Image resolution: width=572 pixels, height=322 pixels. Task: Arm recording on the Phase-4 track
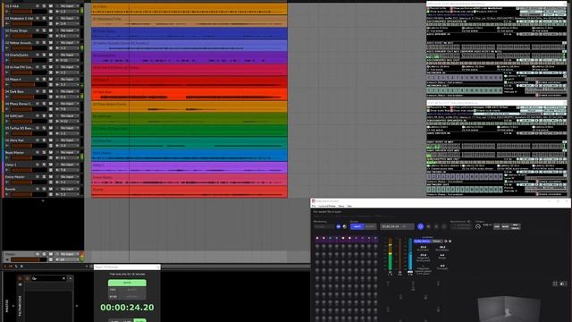point(38,80)
